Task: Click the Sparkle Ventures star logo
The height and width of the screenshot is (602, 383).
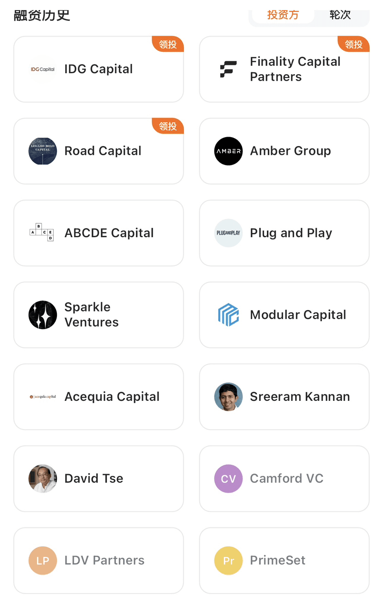Action: tap(43, 315)
